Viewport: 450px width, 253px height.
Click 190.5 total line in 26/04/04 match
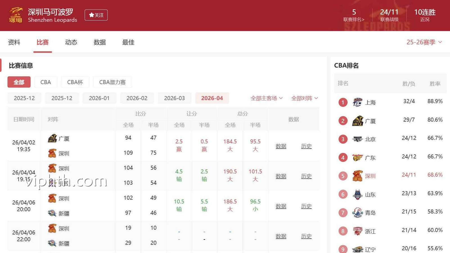230,171
